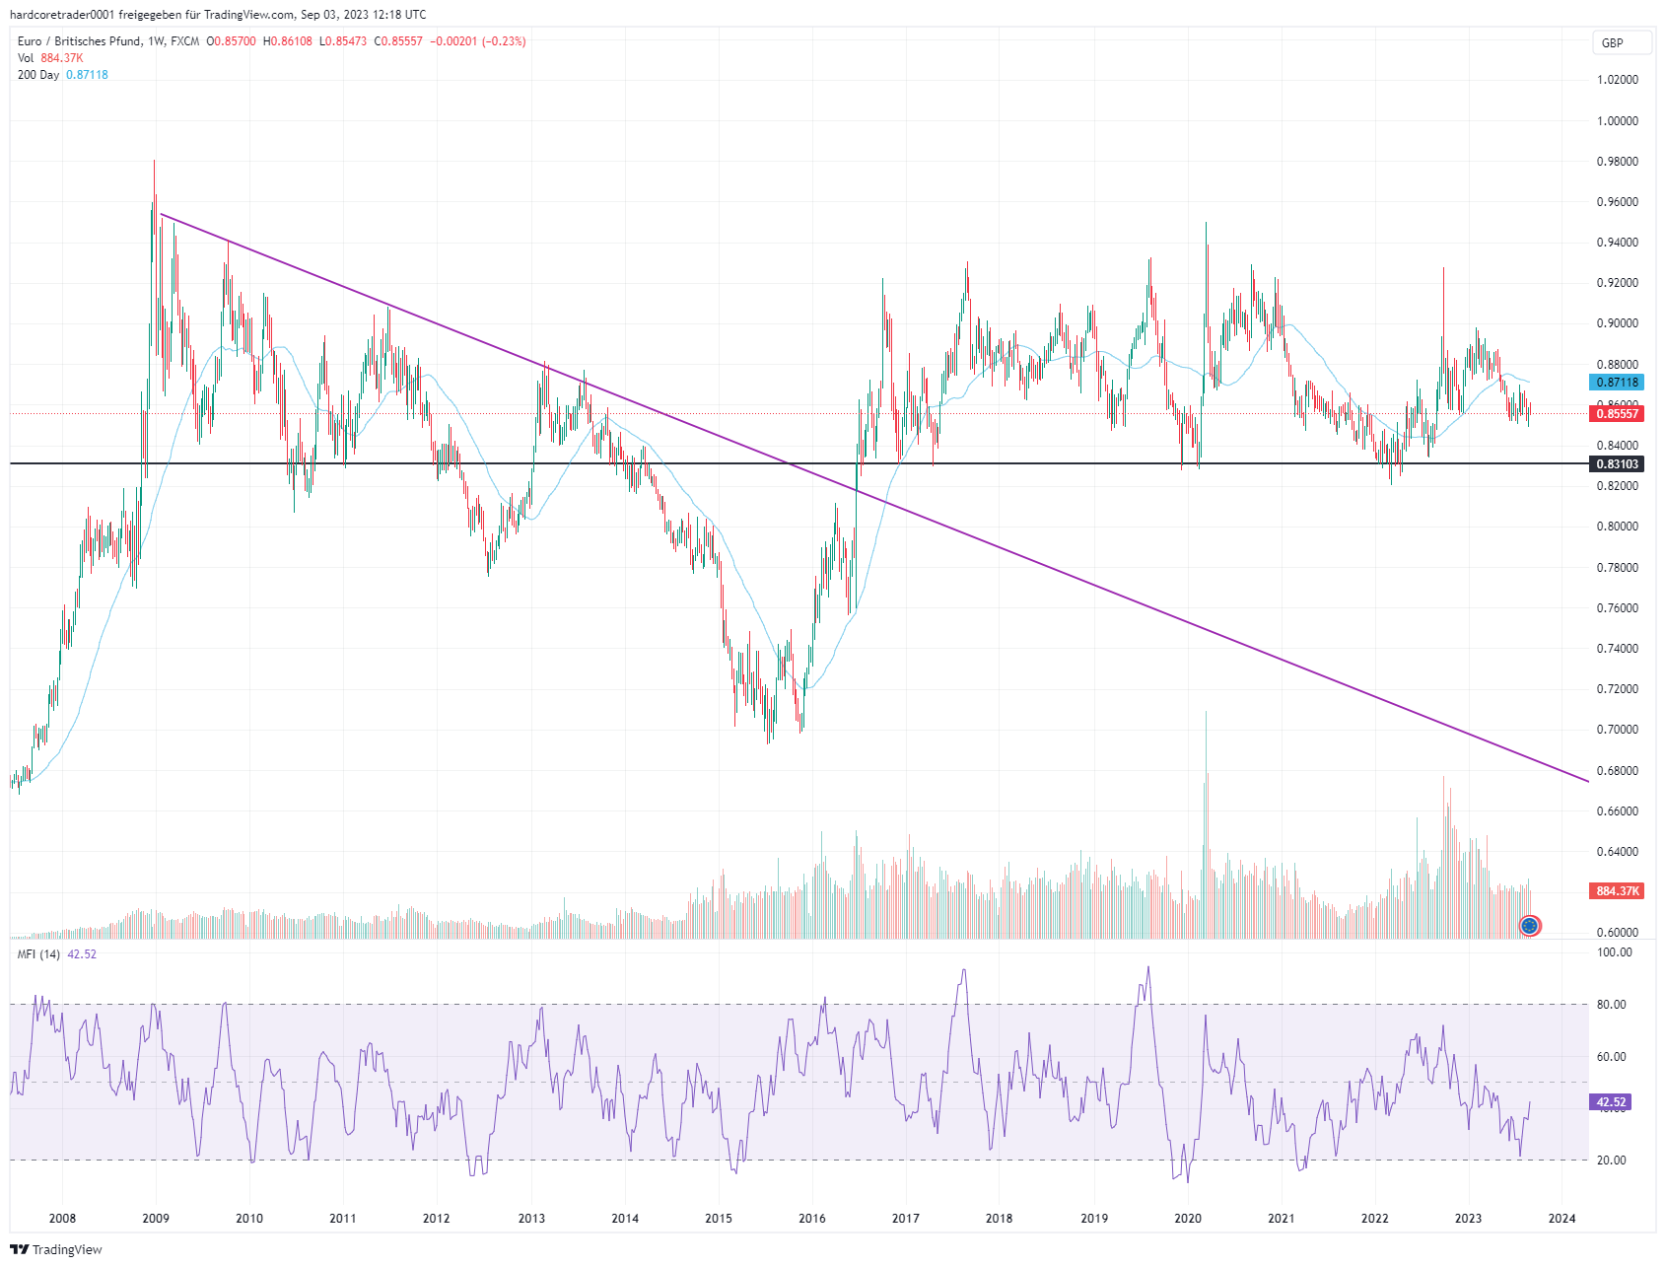Click the 20.00 MFI axis label
The image size is (1666, 1267).
[x=1612, y=1161]
